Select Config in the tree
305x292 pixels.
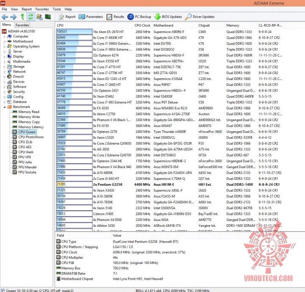tap(18, 97)
